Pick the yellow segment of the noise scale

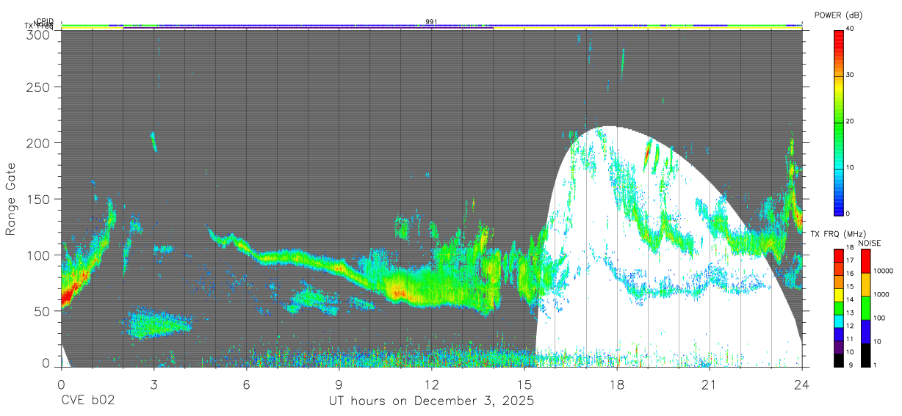coord(865,285)
